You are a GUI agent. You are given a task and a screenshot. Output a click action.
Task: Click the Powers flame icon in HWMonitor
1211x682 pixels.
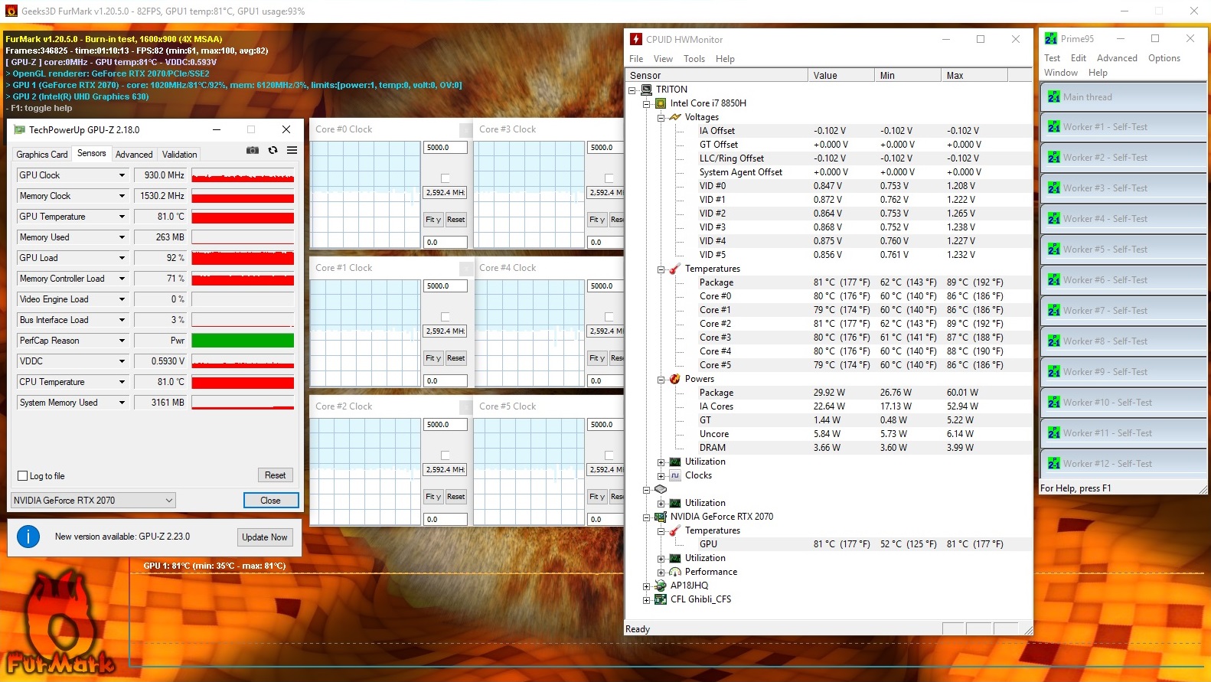point(674,379)
